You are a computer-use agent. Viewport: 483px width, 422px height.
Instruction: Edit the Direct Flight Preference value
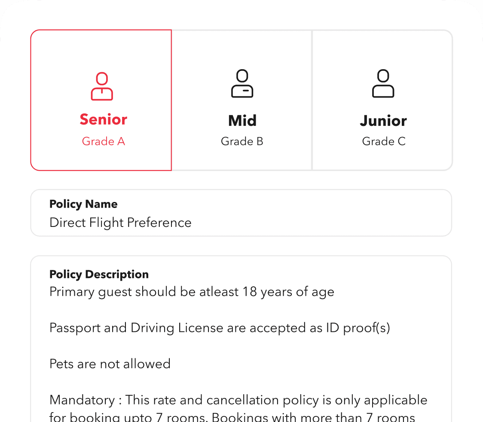click(120, 223)
